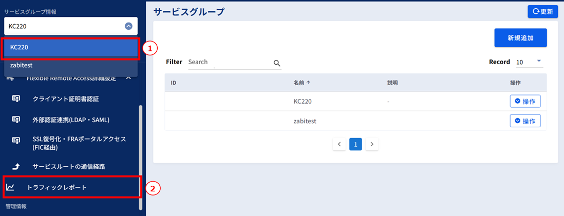Viewport: 564px width, 216px height.
Task: Click the traffic report chart icon
Action: 10,187
